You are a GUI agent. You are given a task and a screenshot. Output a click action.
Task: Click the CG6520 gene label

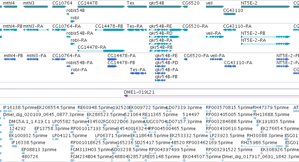191,3
